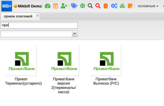Add a new user via green person-plus icon
The width and height of the screenshot is (164, 106).
point(64,6)
